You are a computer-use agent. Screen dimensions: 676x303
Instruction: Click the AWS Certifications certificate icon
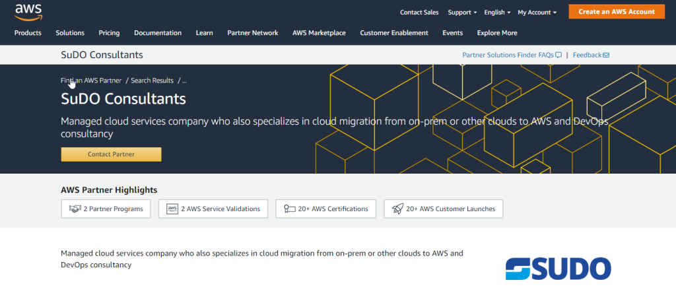289,209
